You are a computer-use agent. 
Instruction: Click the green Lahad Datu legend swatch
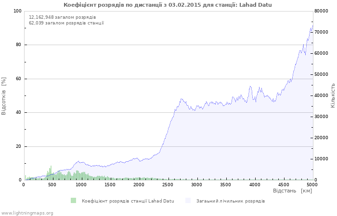click(x=73, y=201)
